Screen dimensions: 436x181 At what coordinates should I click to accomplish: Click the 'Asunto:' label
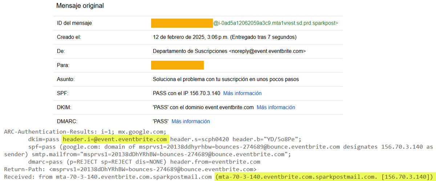pyautogui.click(x=66, y=79)
